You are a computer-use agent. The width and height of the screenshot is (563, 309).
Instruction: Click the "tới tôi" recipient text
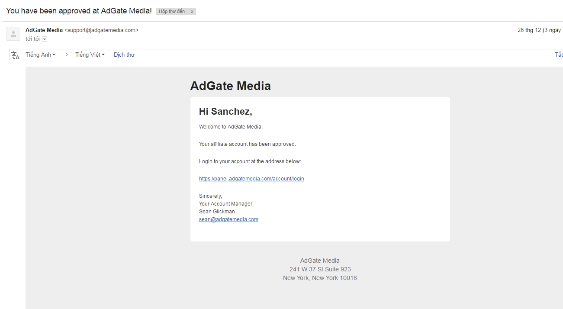(x=32, y=39)
